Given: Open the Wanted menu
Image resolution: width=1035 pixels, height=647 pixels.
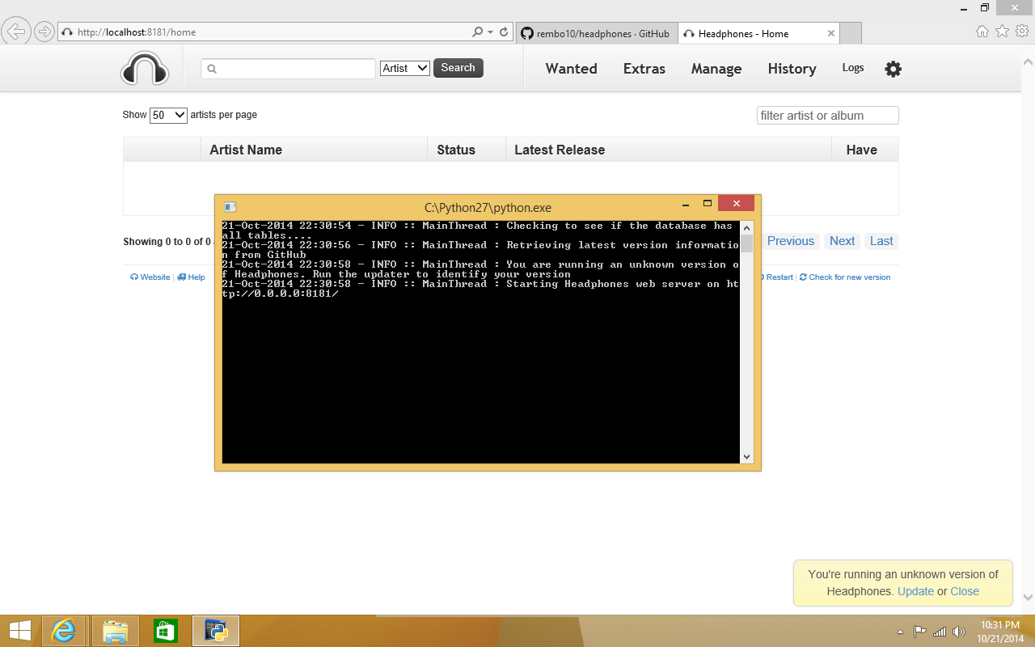Looking at the screenshot, I should pos(571,69).
